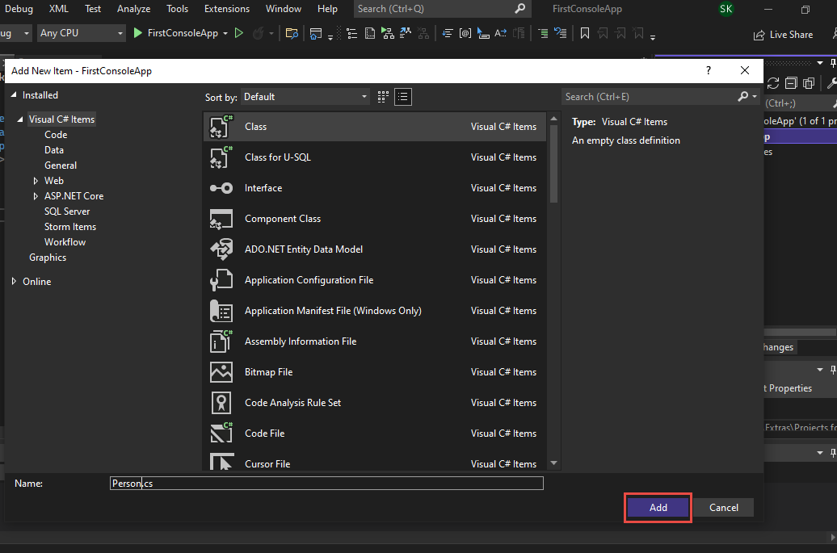Viewport: 837px width, 553px height.
Task: Click the search magnifier in the dialog search box
Action: pyautogui.click(x=742, y=96)
